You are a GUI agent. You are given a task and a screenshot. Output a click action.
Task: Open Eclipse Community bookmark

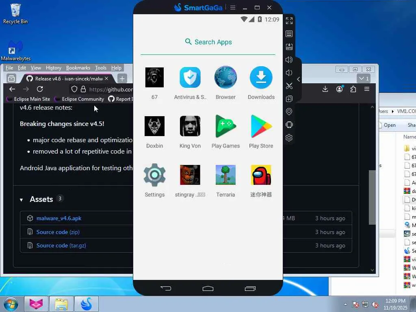coord(79,99)
